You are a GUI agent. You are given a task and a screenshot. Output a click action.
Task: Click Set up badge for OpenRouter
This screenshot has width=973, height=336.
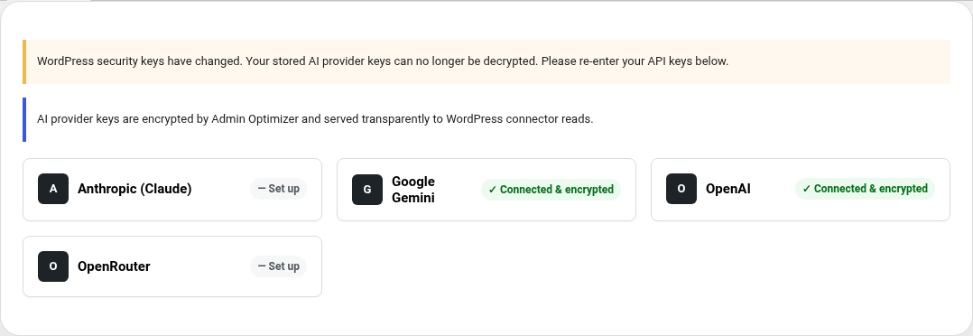[278, 266]
